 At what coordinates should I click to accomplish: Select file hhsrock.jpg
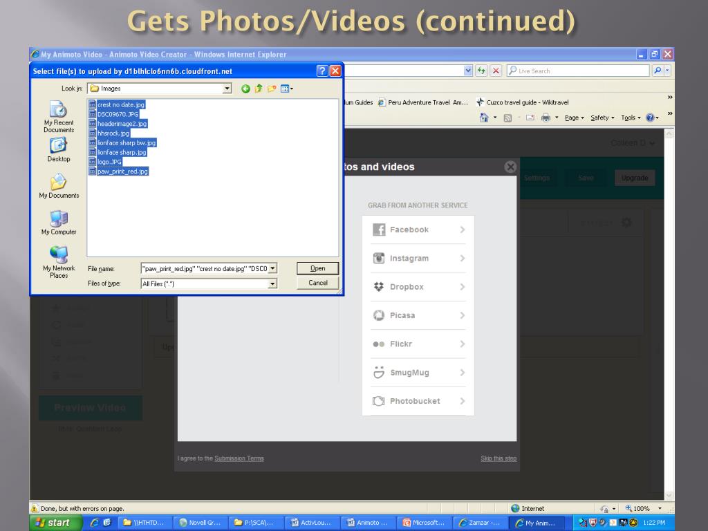(110, 133)
